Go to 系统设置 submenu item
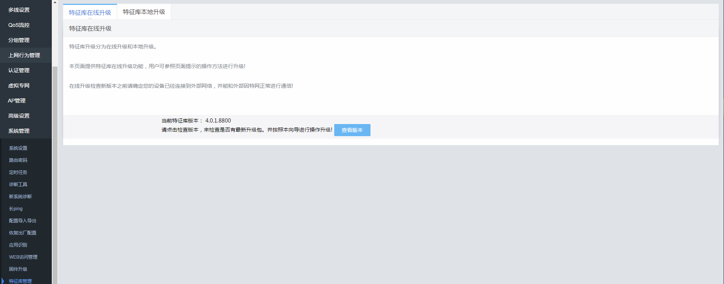Screen dimensions: 724x284 [x=18, y=148]
